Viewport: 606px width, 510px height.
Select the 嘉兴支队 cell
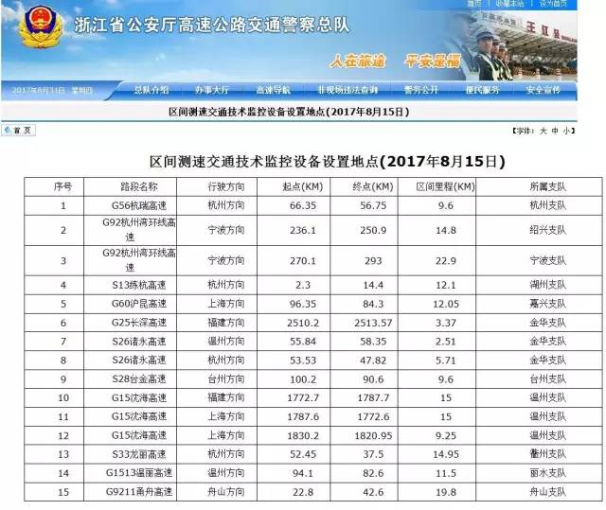(539, 305)
